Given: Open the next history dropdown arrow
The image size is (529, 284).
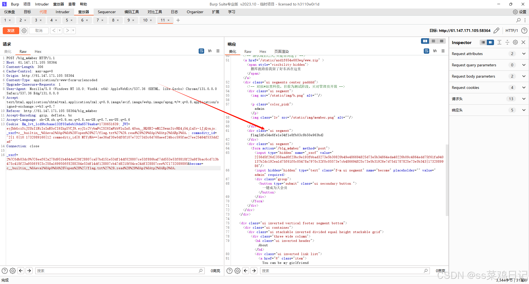Looking at the screenshot, I should [x=73, y=31].
